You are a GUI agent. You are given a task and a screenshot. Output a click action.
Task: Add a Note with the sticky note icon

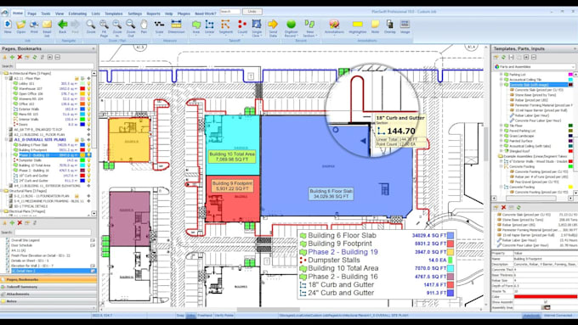tap(375, 25)
